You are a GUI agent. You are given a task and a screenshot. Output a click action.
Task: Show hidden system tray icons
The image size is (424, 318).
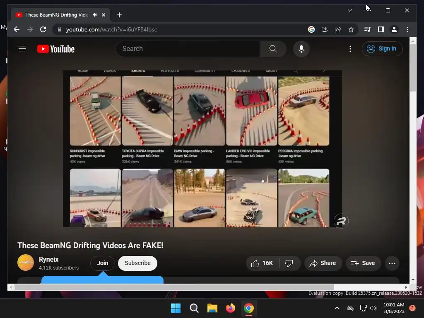[337, 308]
